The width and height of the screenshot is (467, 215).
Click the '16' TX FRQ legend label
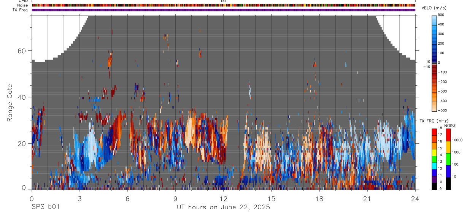(440, 141)
